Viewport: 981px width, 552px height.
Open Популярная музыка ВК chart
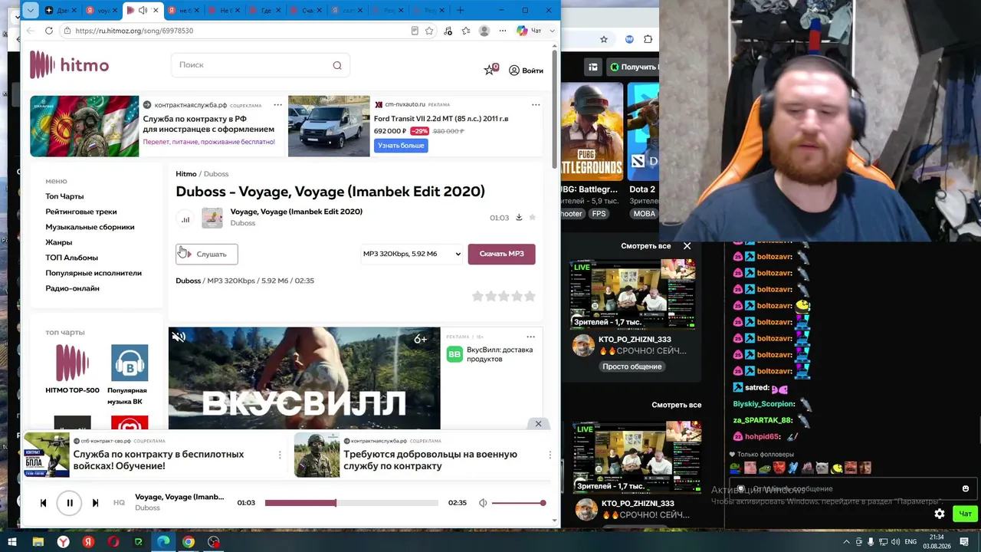pos(127,375)
